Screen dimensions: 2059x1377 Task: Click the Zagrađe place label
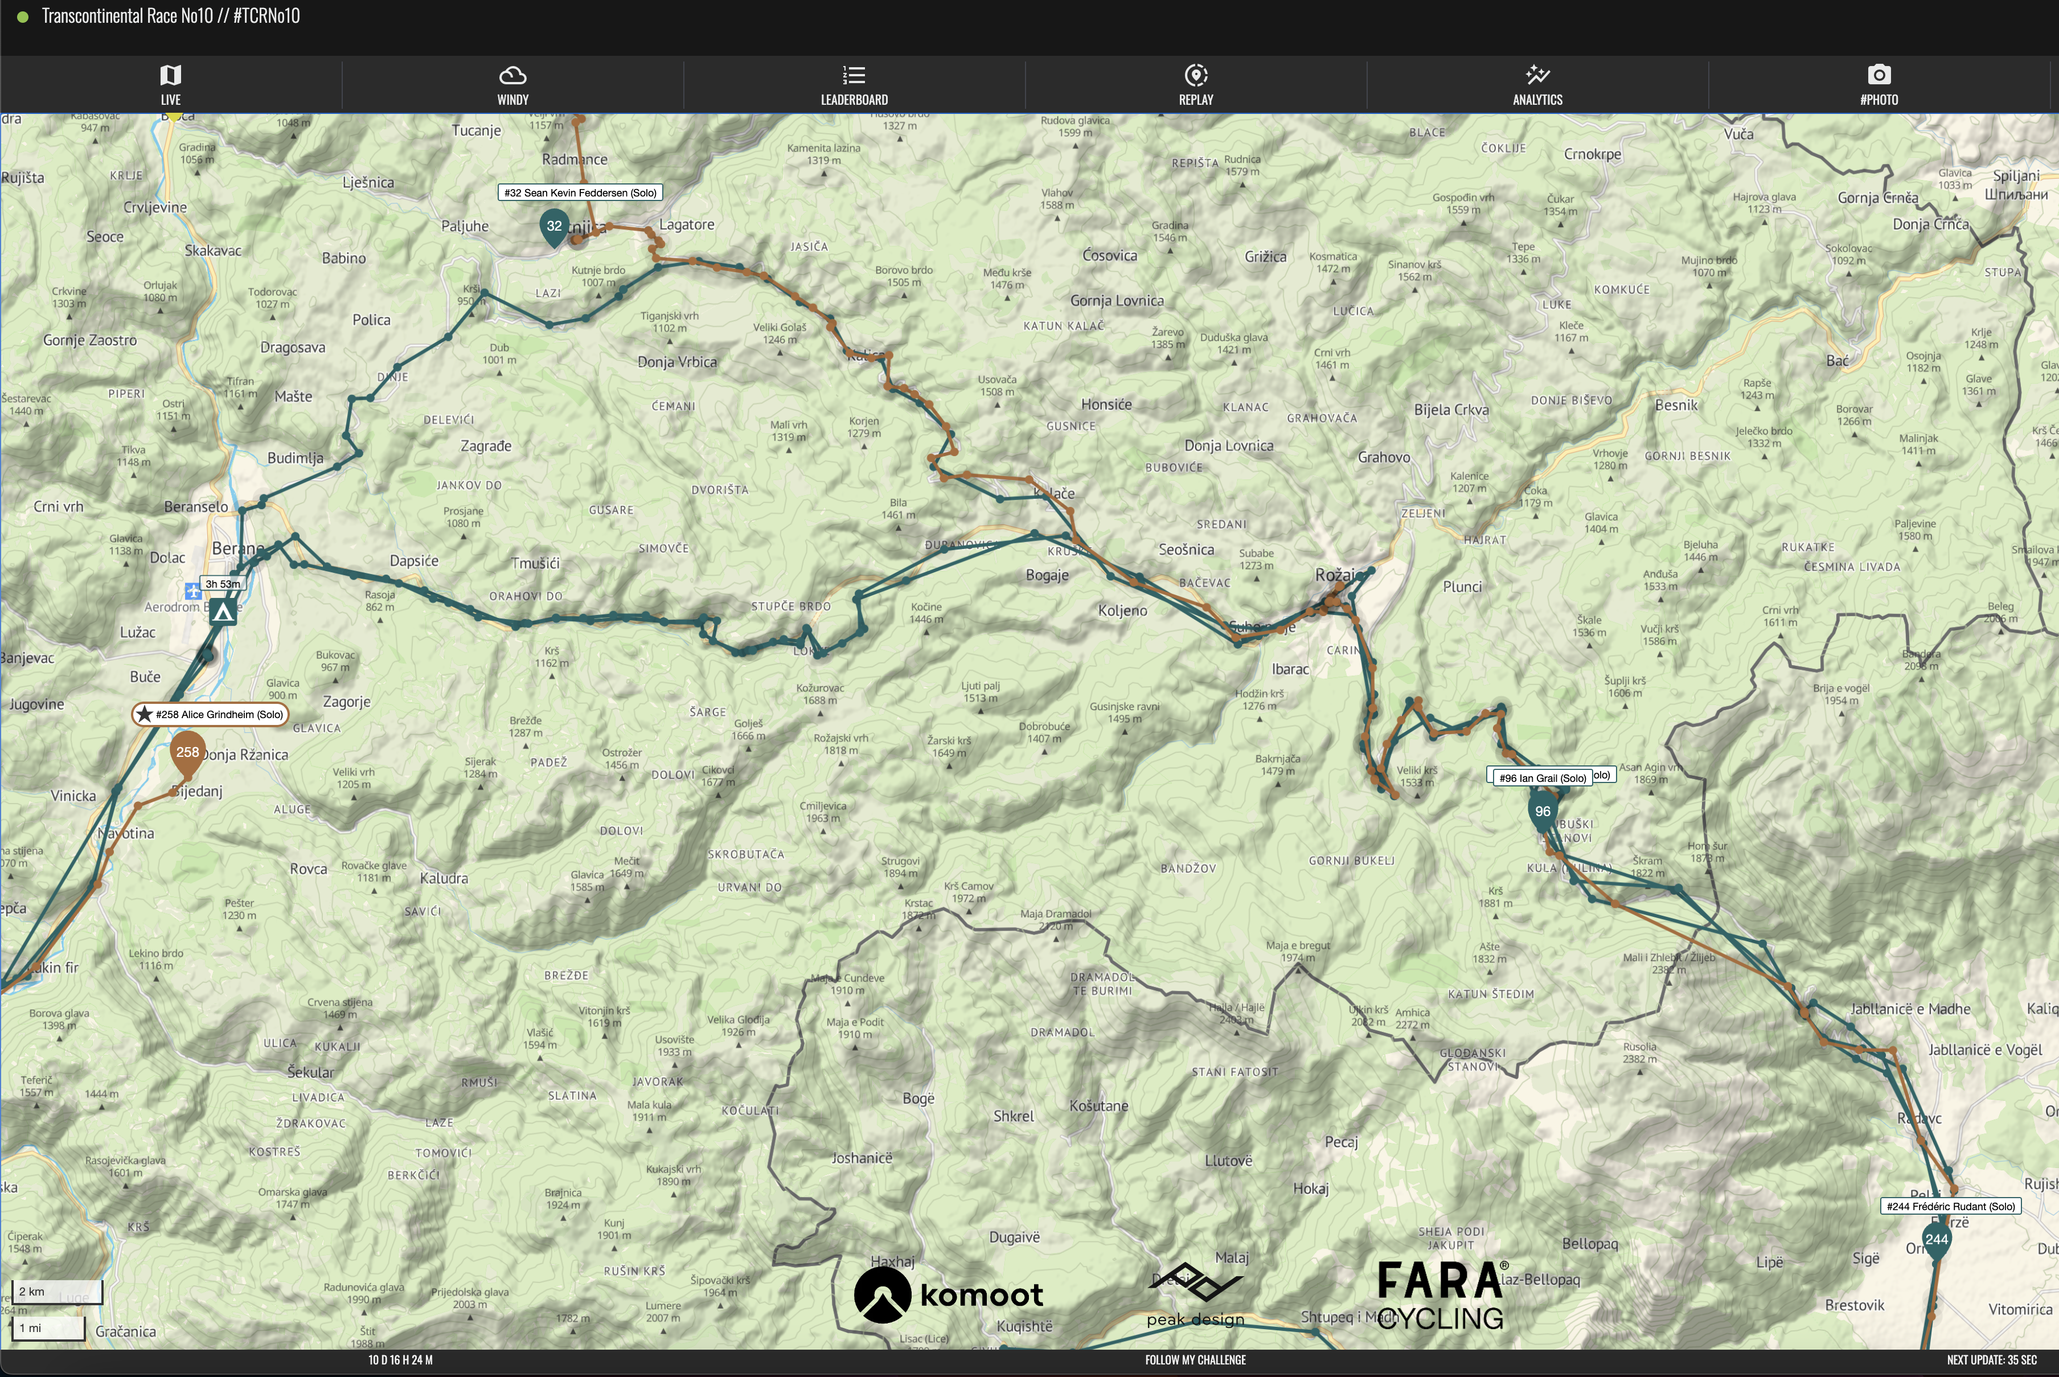tap(486, 446)
